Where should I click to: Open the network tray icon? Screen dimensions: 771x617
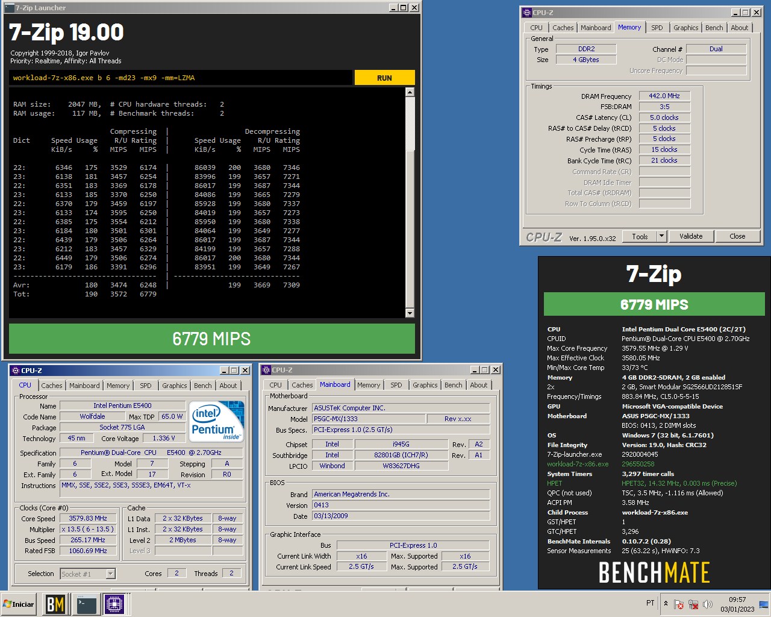click(x=693, y=604)
